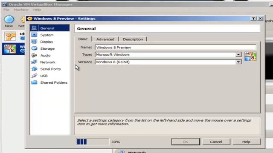The image size is (273, 153).
Task: Click the Windows 8 (64 bit) version combo box
Action: click(168, 62)
